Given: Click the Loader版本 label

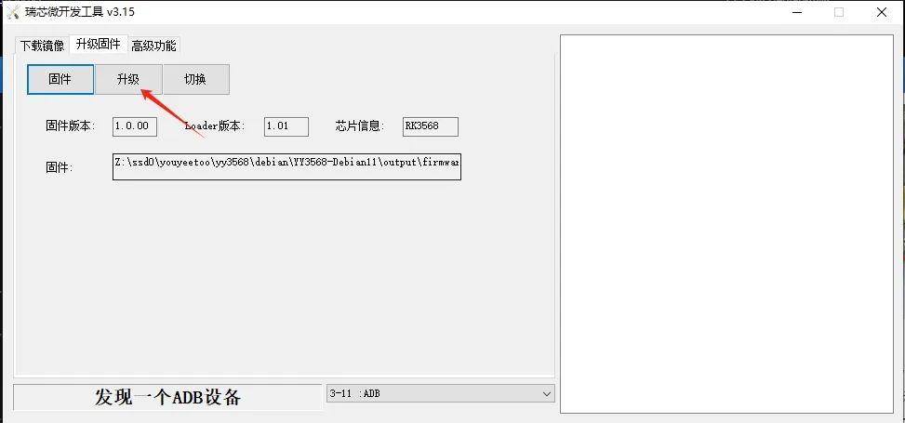Looking at the screenshot, I should point(215,126).
